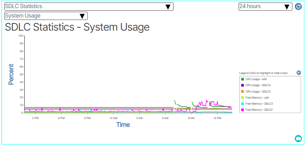
Task: Click the magenta Free Memory SDLC2 swatch
Action: [x=242, y=110]
